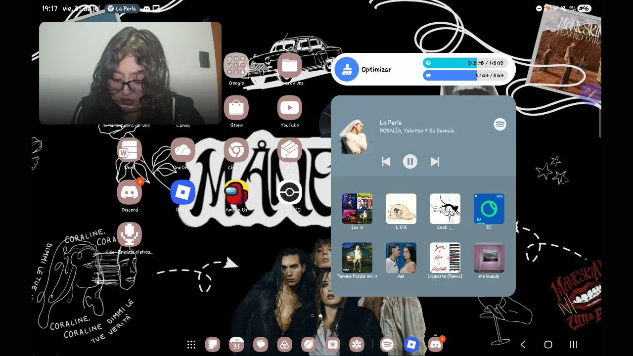Screen dimensions: 633x356
Task: Open the Calendar app showing 31
Action: tap(236, 345)
